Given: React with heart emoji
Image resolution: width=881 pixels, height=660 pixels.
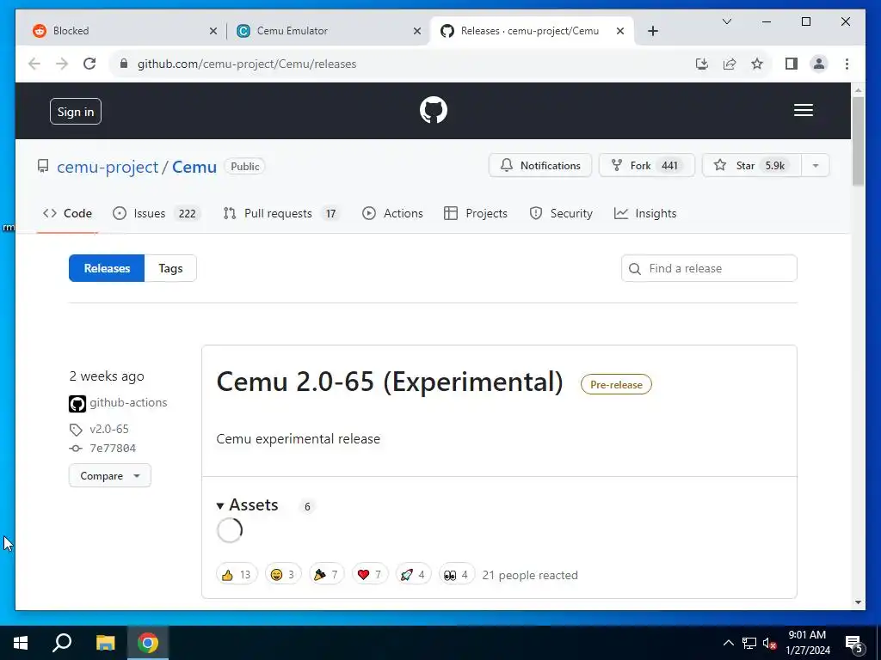Looking at the screenshot, I should pyautogui.click(x=370, y=574).
